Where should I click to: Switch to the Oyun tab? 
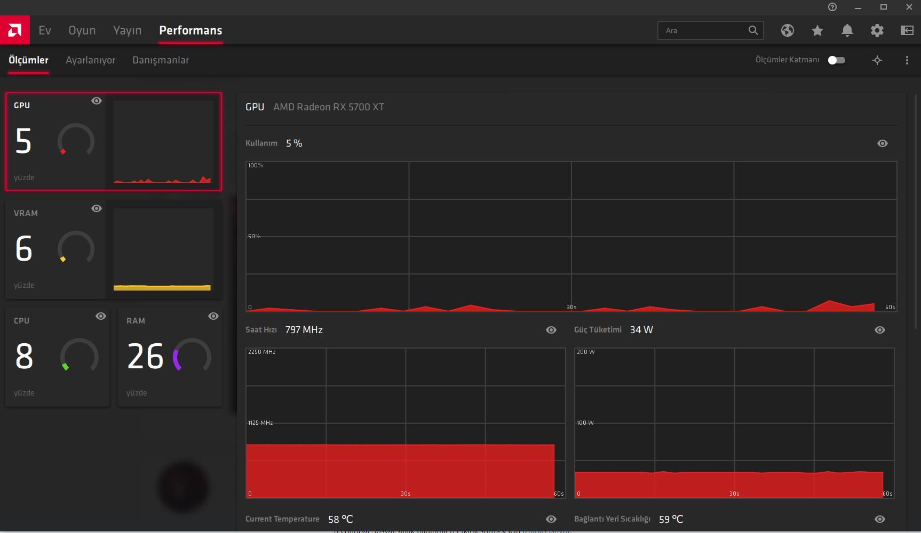point(82,30)
